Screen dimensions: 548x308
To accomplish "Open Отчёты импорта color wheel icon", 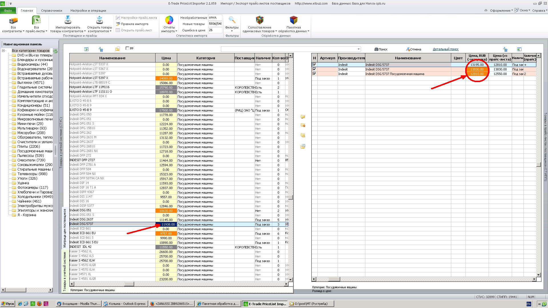I will point(169,20).
